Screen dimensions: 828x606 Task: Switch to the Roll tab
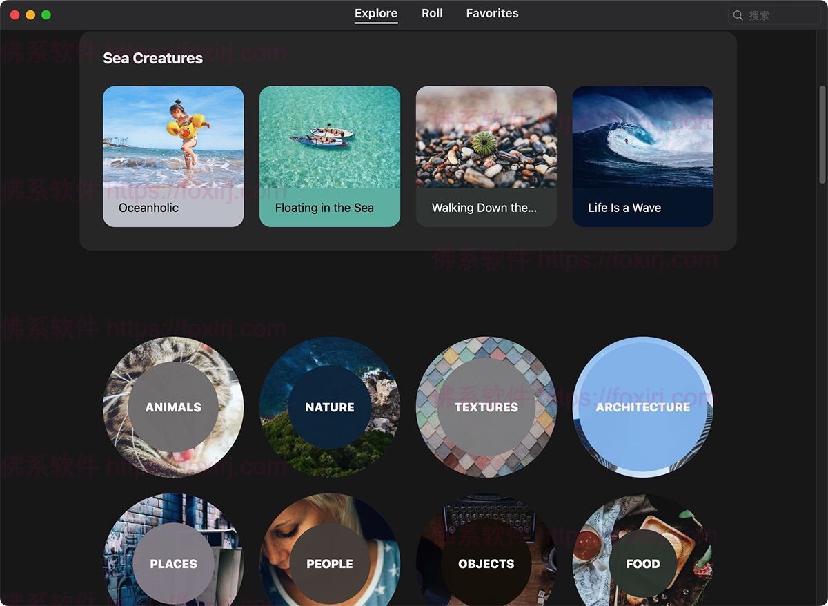[x=432, y=14]
